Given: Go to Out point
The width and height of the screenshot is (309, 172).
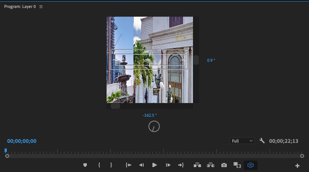Looking at the screenshot, I should click(x=181, y=165).
